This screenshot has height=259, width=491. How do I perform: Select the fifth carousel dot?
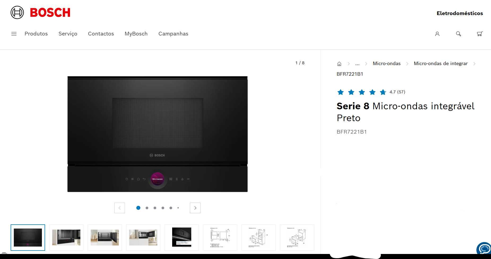pos(171,208)
